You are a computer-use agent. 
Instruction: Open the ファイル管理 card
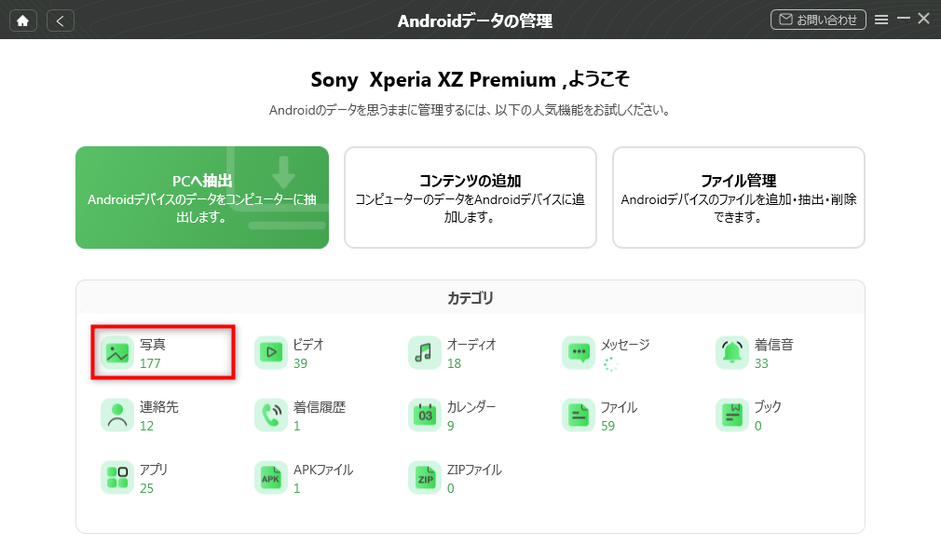tap(738, 198)
